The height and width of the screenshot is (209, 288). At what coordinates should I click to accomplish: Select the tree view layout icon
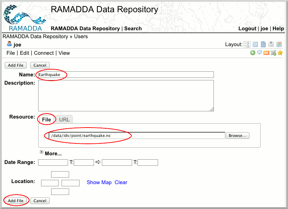[x=247, y=44]
